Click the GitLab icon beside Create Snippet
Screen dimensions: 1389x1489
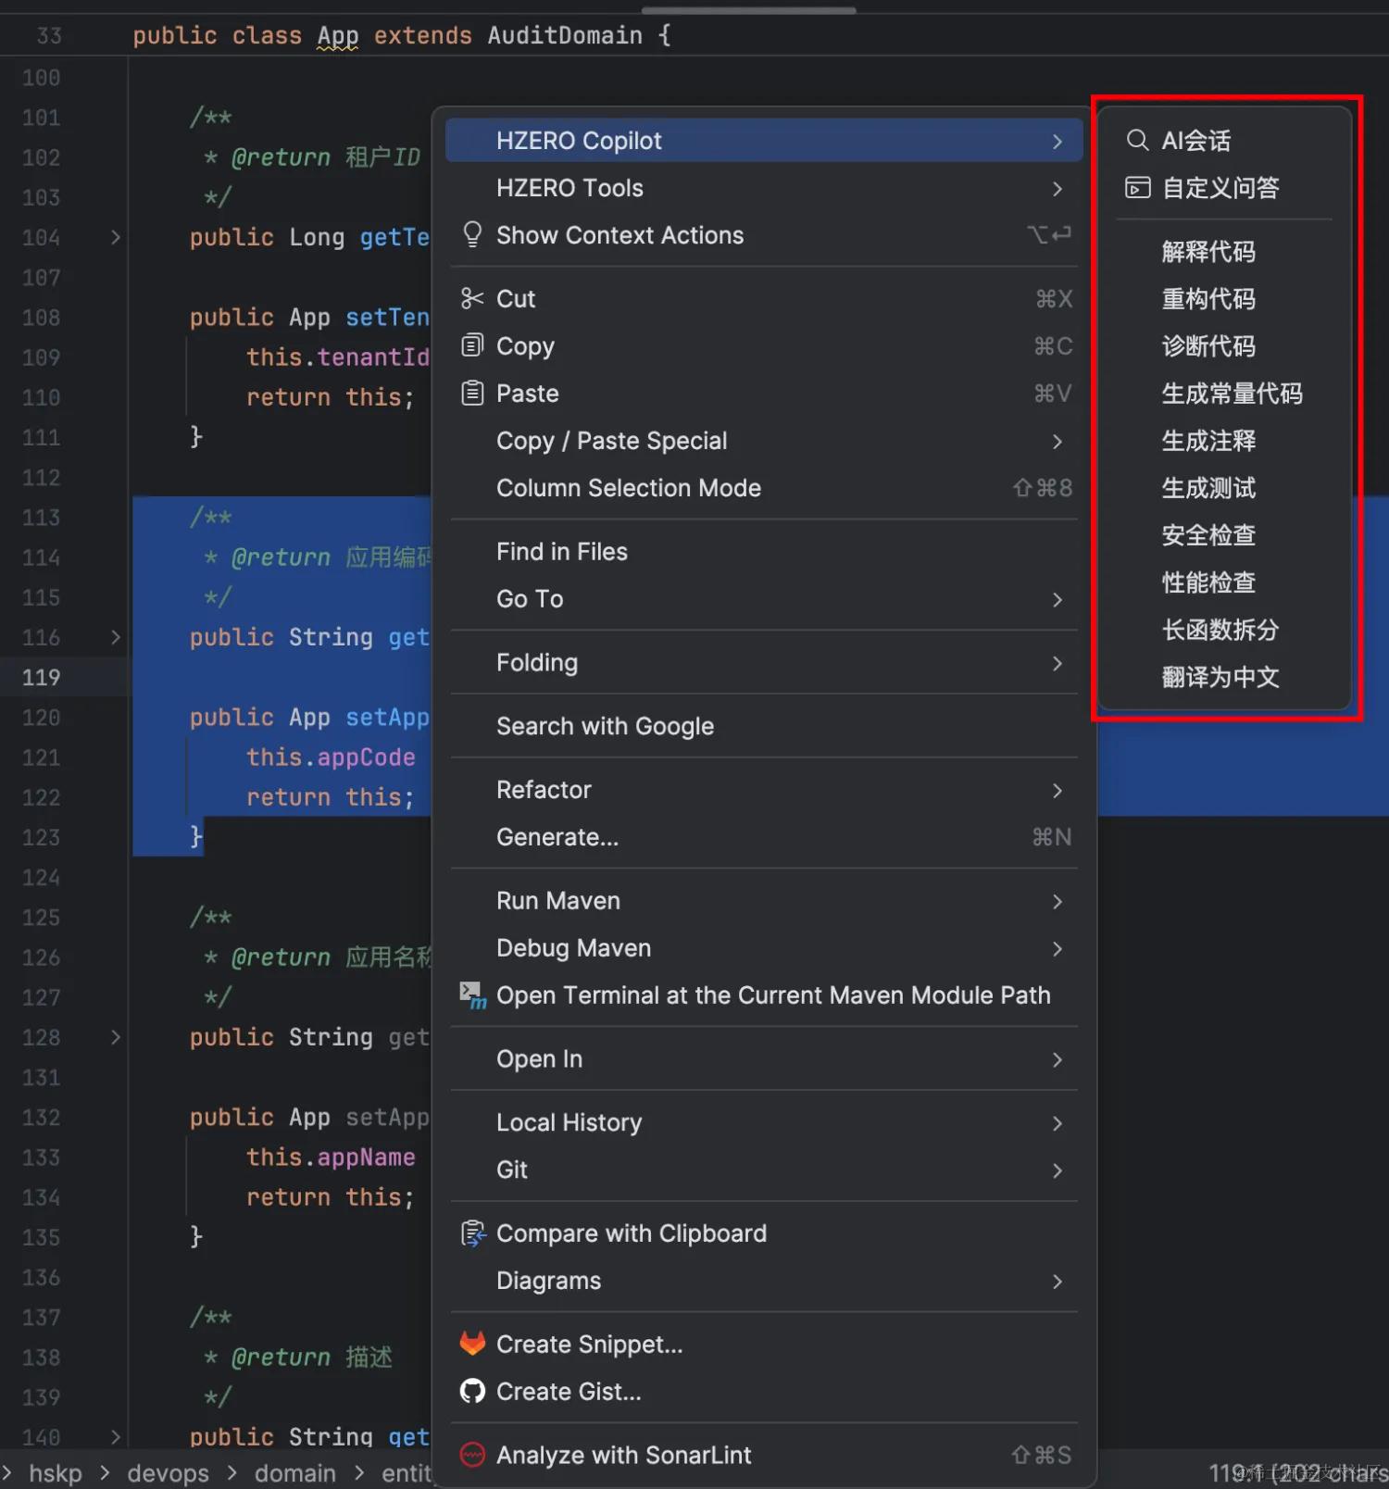click(x=472, y=1344)
